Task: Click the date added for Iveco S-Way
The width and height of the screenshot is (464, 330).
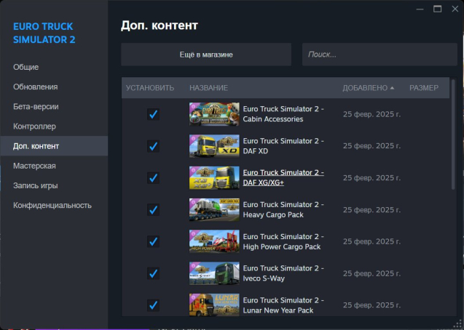Action: click(371, 273)
